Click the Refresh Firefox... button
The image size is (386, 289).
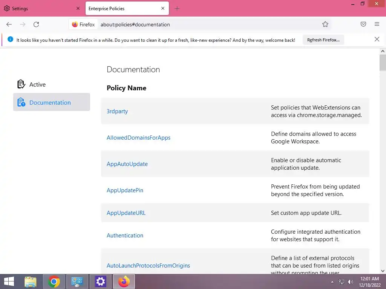(x=323, y=40)
